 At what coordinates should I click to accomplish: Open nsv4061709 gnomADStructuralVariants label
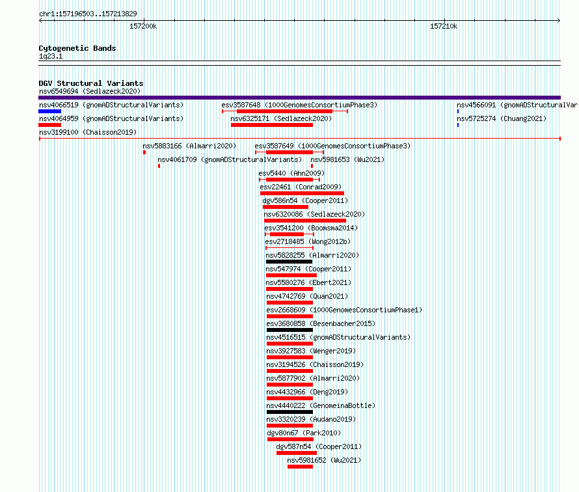point(230,159)
